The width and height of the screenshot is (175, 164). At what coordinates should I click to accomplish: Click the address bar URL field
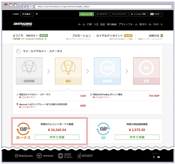click(x=103, y=7)
